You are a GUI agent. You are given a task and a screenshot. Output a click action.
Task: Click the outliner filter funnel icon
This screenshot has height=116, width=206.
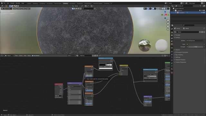click(x=200, y=6)
